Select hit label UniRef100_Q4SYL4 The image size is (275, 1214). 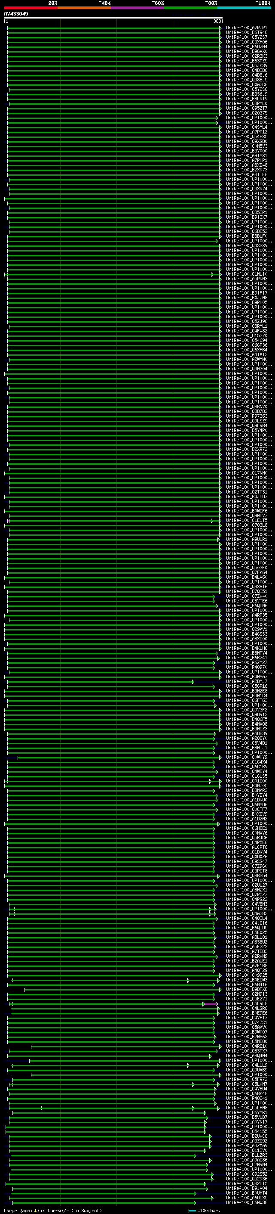point(246,127)
